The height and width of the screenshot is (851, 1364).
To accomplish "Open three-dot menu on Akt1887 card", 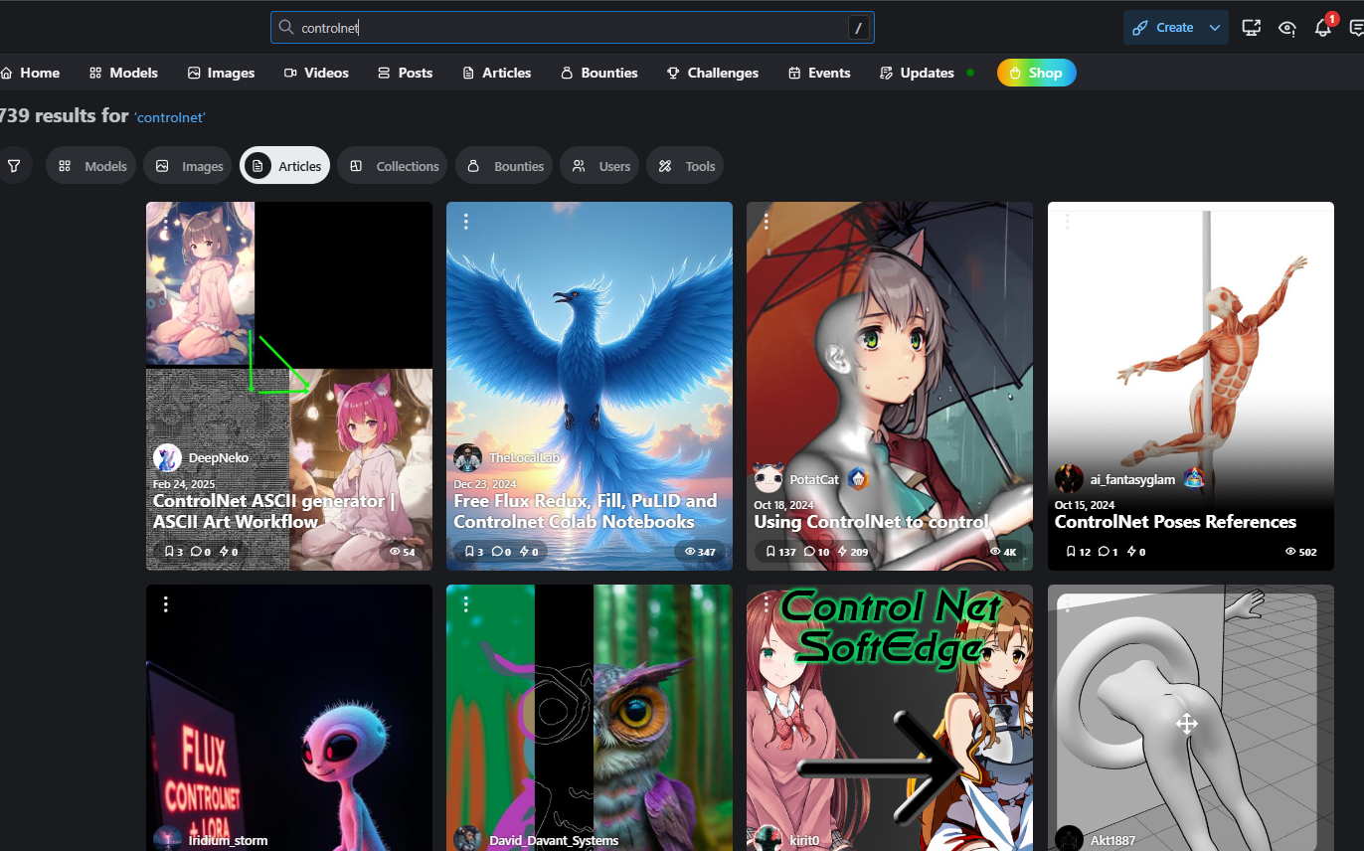I will pos(1067,603).
